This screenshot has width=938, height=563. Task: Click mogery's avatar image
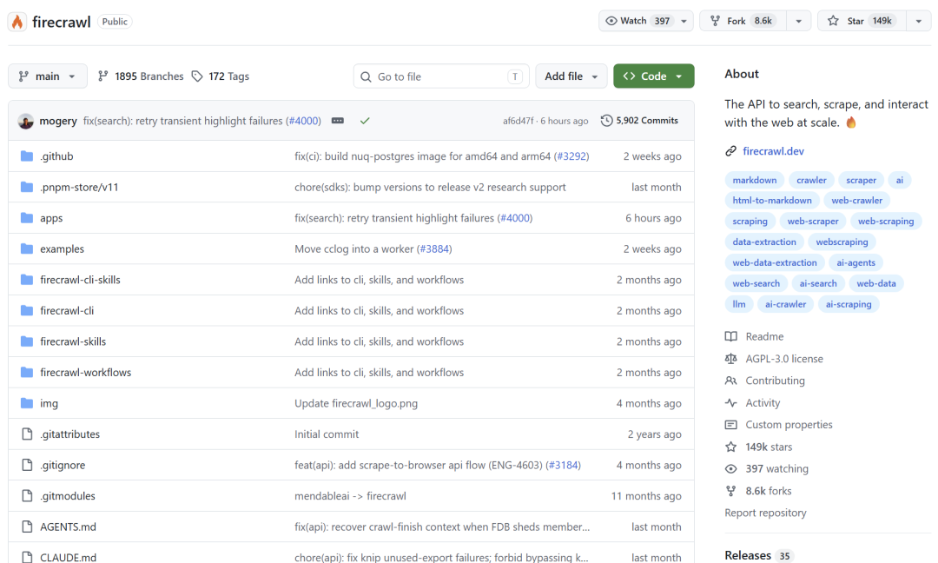point(26,121)
